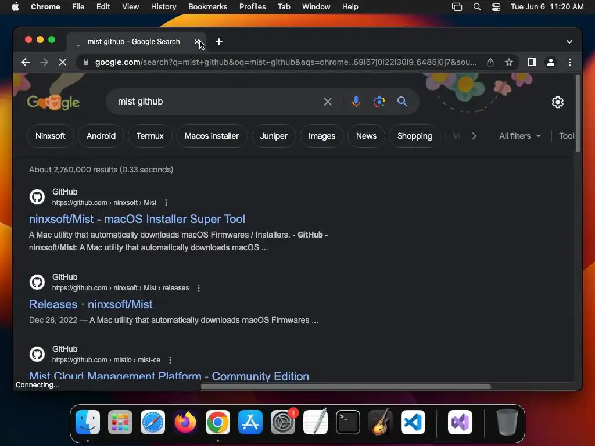Filter results by Android chip
This screenshot has width=595, height=446.
tap(101, 136)
